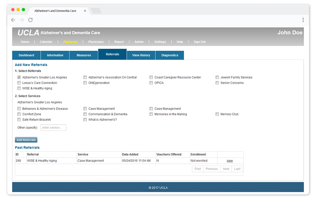Switch to the Diagnostics tab
Screen dimensions: 316x201
170,55
